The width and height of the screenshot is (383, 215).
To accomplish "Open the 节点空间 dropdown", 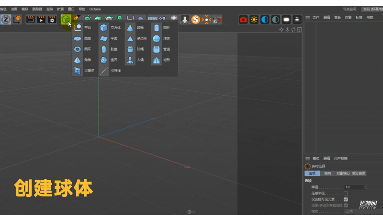I will click(x=372, y=9).
